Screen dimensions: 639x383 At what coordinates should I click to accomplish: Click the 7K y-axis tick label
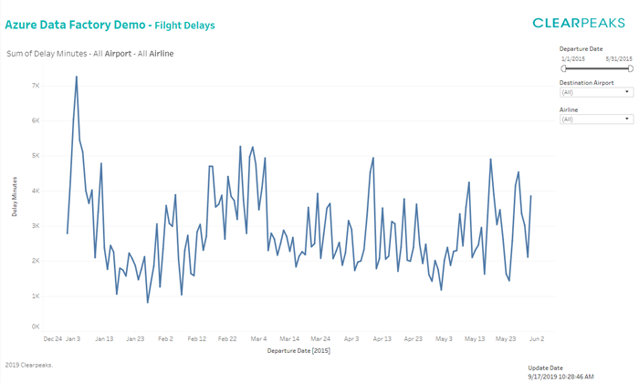point(36,86)
